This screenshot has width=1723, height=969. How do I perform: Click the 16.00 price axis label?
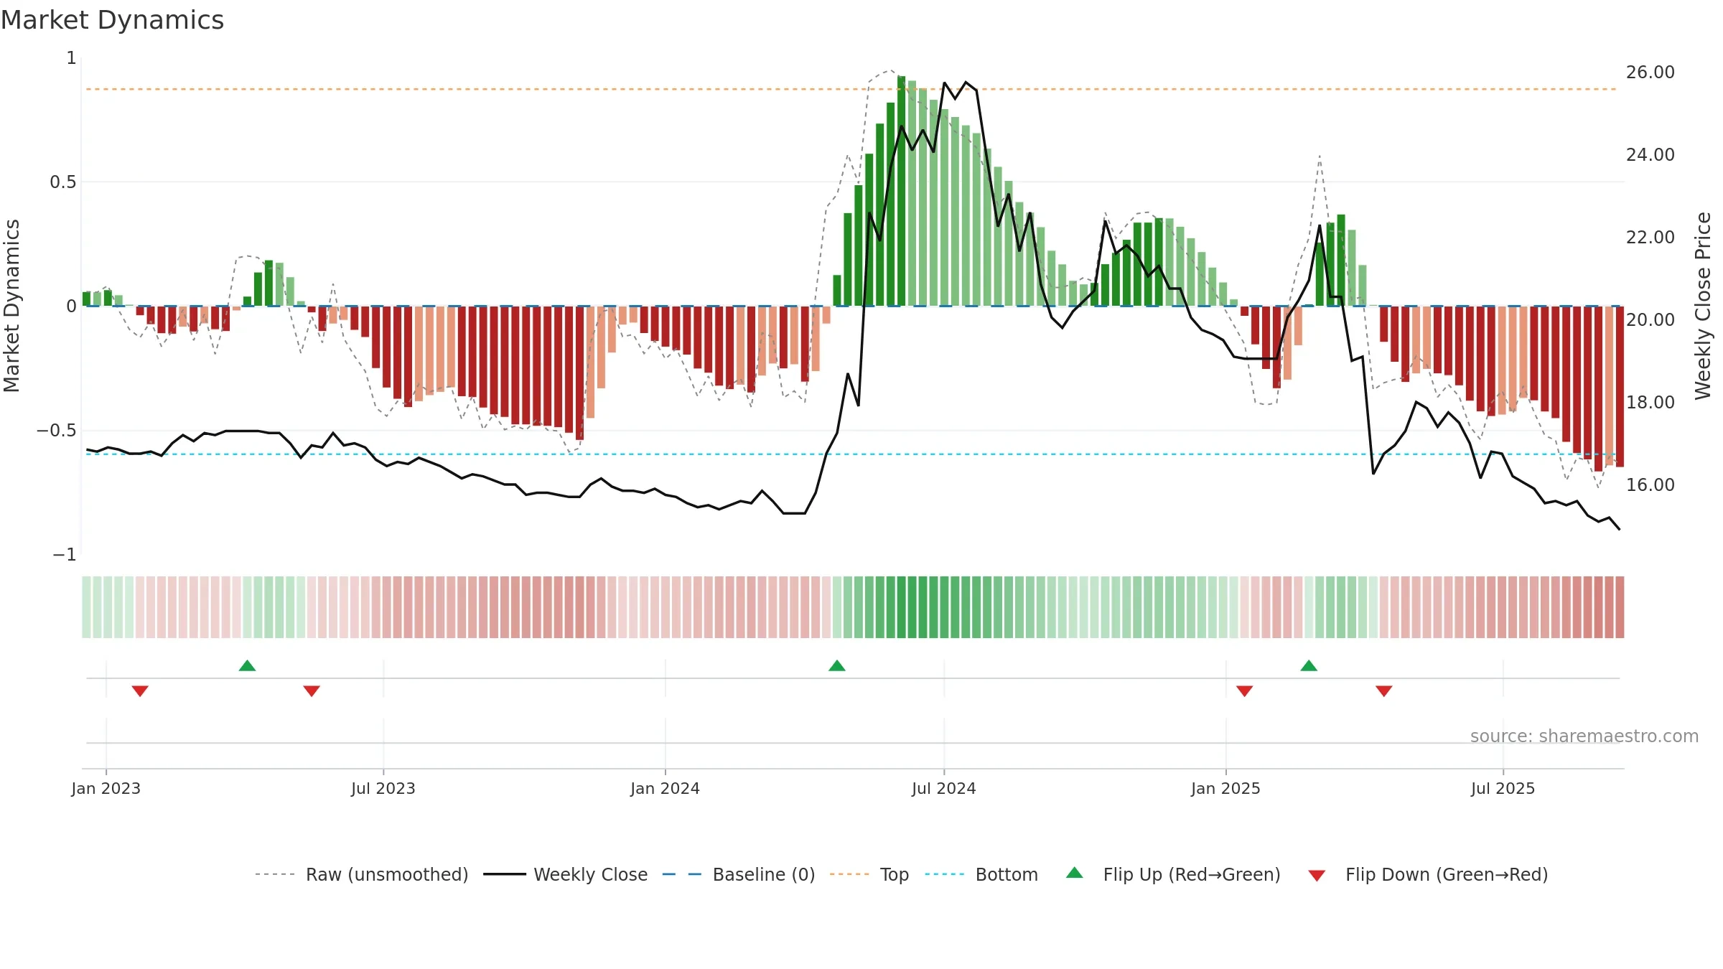1650,485
